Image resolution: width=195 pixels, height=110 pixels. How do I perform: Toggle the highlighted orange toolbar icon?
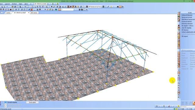tap(120, 7)
